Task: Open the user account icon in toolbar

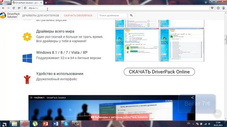Action: point(223,8)
